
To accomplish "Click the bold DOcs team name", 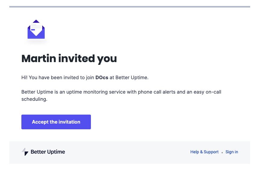I will pos(102,77).
